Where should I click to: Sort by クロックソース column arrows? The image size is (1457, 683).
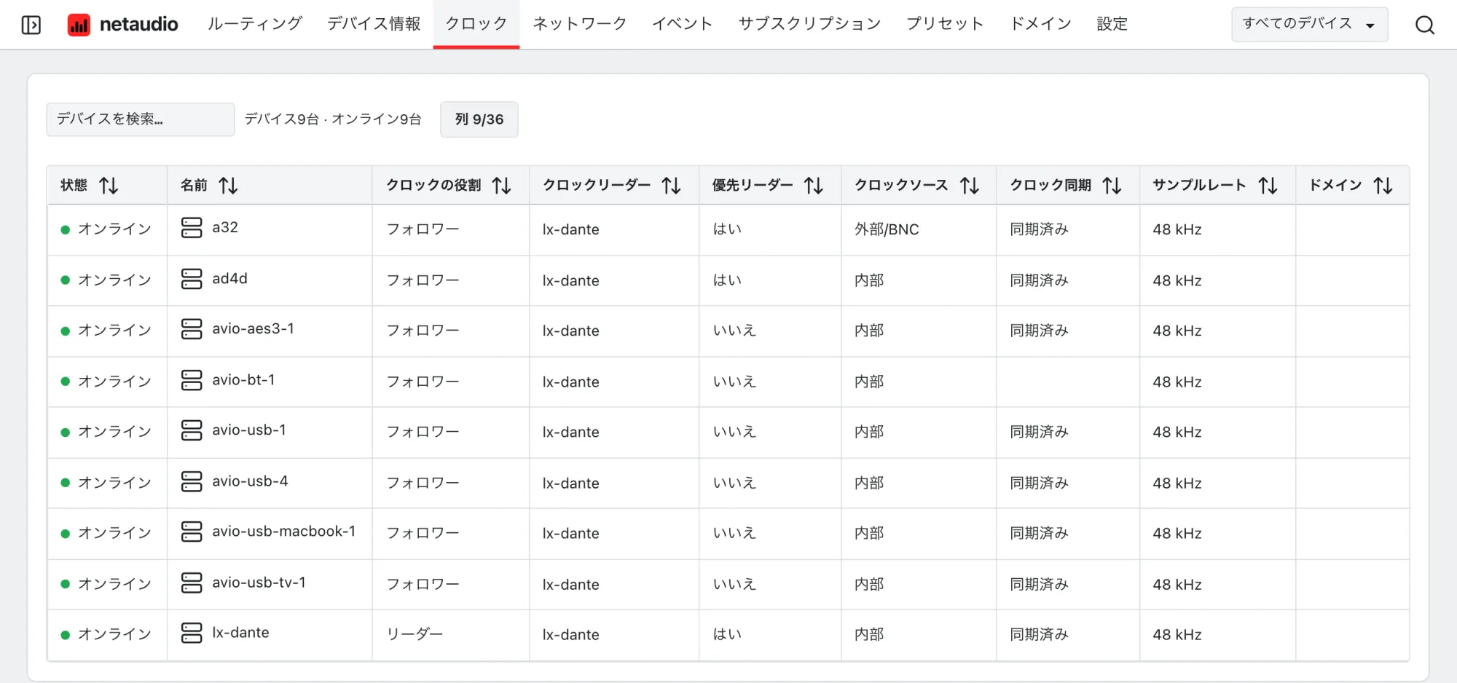[x=969, y=186]
